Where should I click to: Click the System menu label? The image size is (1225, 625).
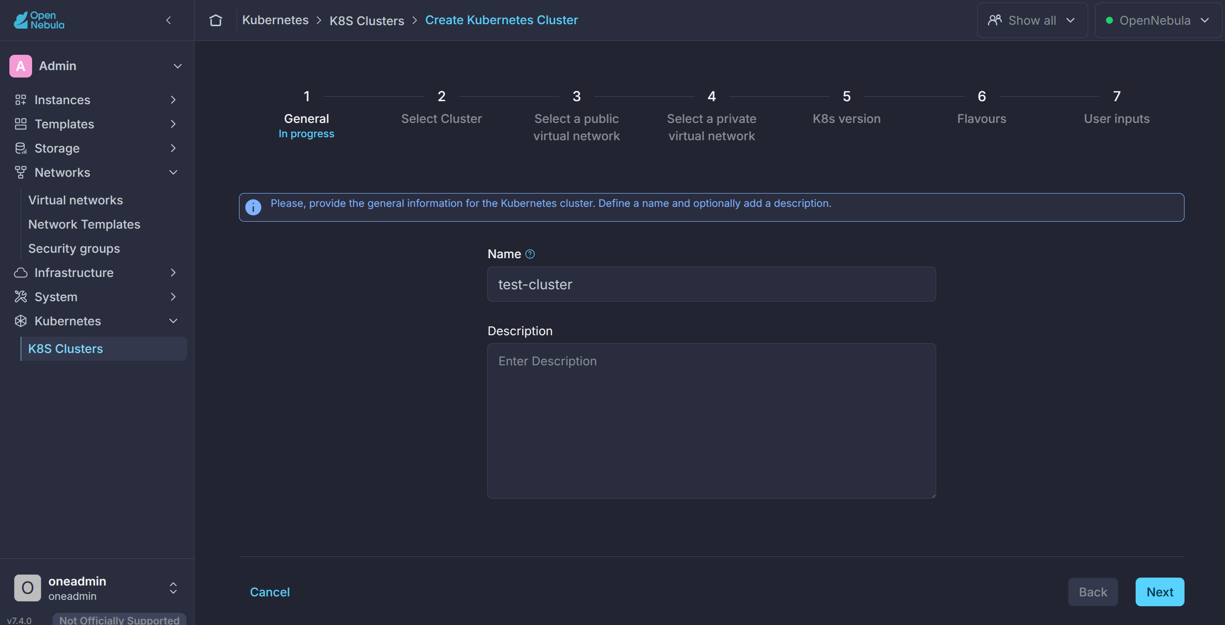coord(56,297)
